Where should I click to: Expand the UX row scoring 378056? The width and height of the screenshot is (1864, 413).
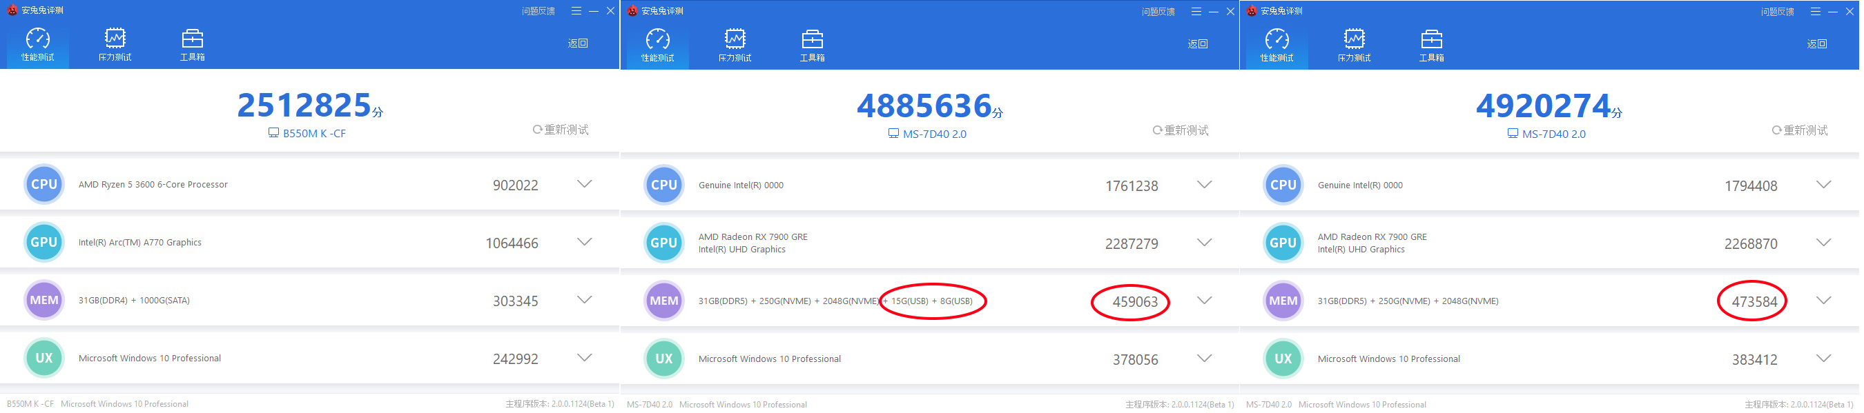[1205, 358]
